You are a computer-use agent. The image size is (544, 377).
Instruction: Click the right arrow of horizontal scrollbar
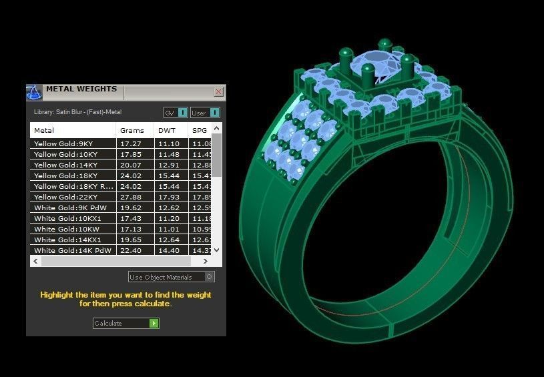(206, 261)
